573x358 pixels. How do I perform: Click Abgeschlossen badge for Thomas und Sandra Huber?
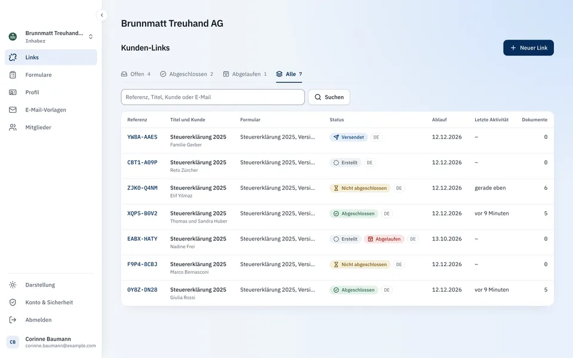point(354,214)
